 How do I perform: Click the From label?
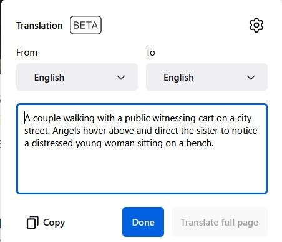click(27, 53)
